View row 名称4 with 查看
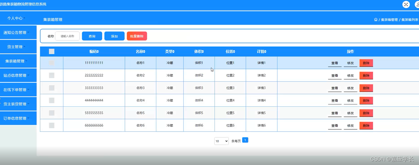This screenshot has height=165, width=419. click(335, 101)
